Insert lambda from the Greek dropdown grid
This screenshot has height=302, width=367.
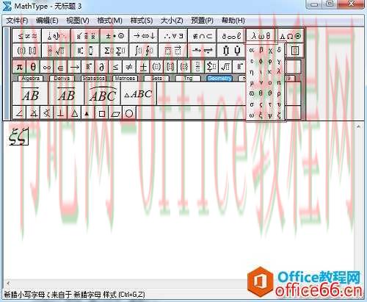coord(279,72)
